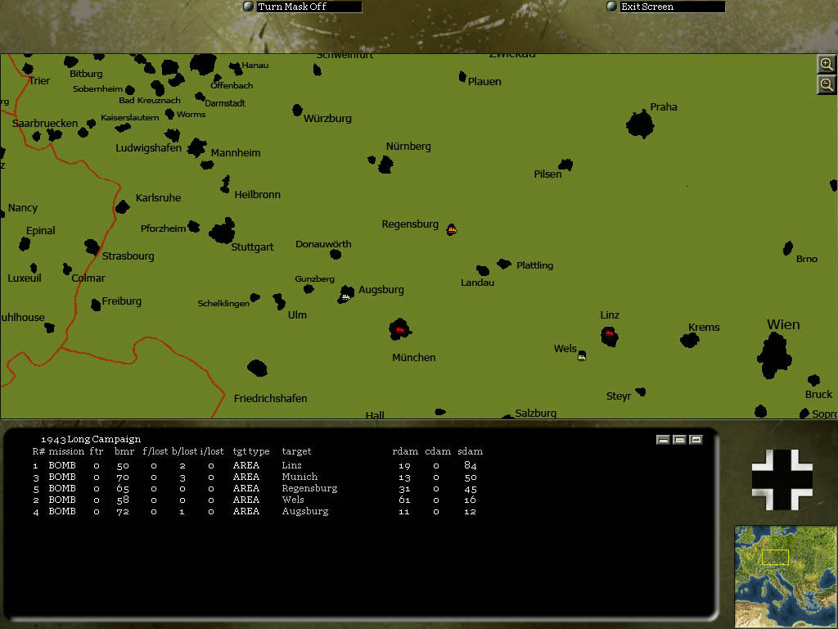Click the Pilsen target blob
838x629 pixels.
pos(565,164)
